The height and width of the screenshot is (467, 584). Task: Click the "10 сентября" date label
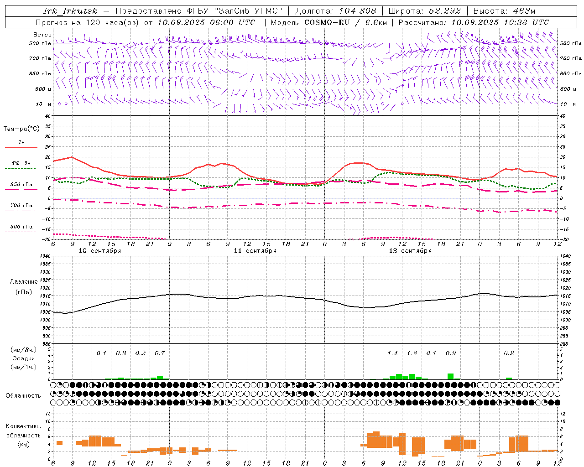(100, 251)
